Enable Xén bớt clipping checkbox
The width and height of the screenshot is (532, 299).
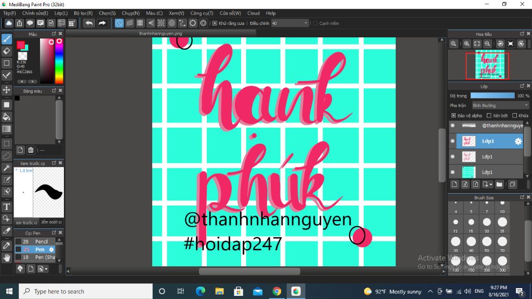489,116
